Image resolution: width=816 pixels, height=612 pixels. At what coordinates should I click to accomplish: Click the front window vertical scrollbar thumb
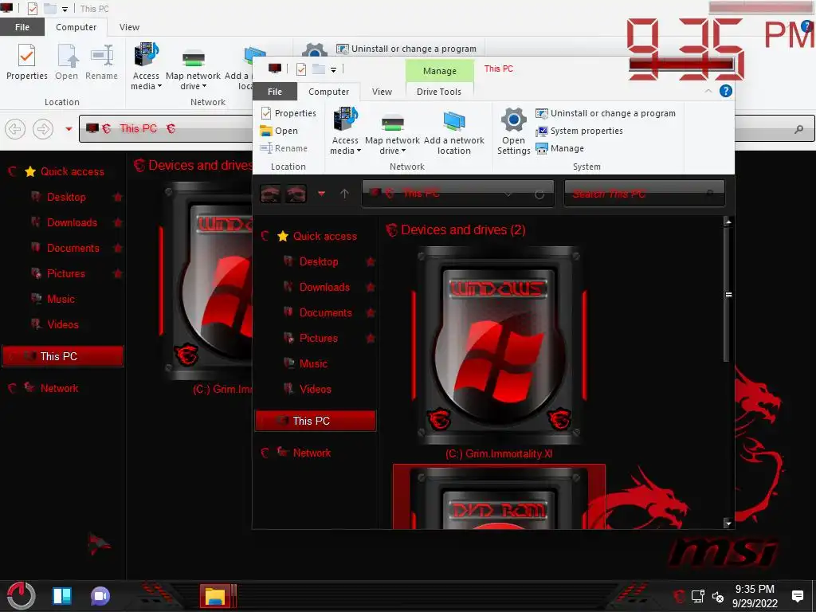click(728, 294)
